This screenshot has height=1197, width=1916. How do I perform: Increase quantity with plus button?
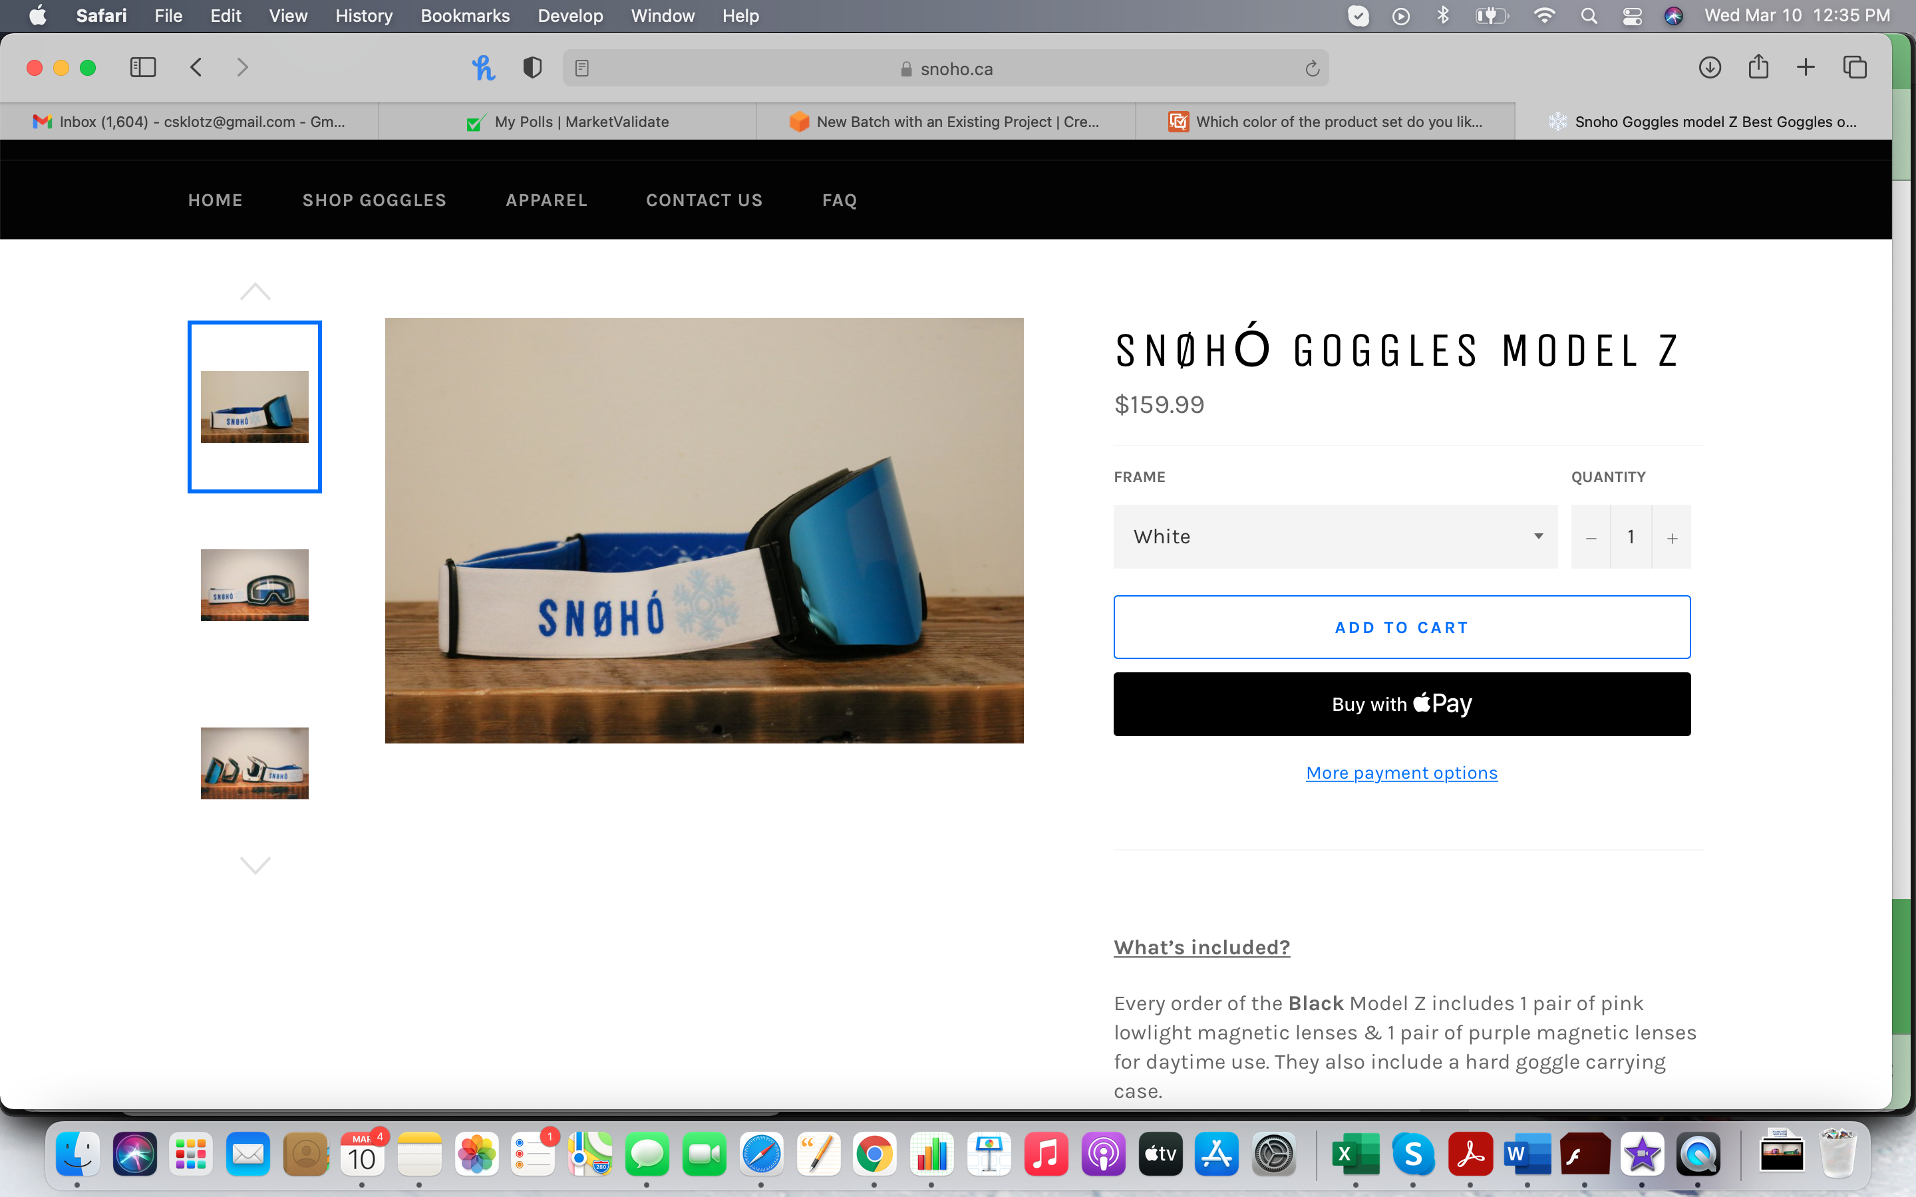pyautogui.click(x=1671, y=537)
